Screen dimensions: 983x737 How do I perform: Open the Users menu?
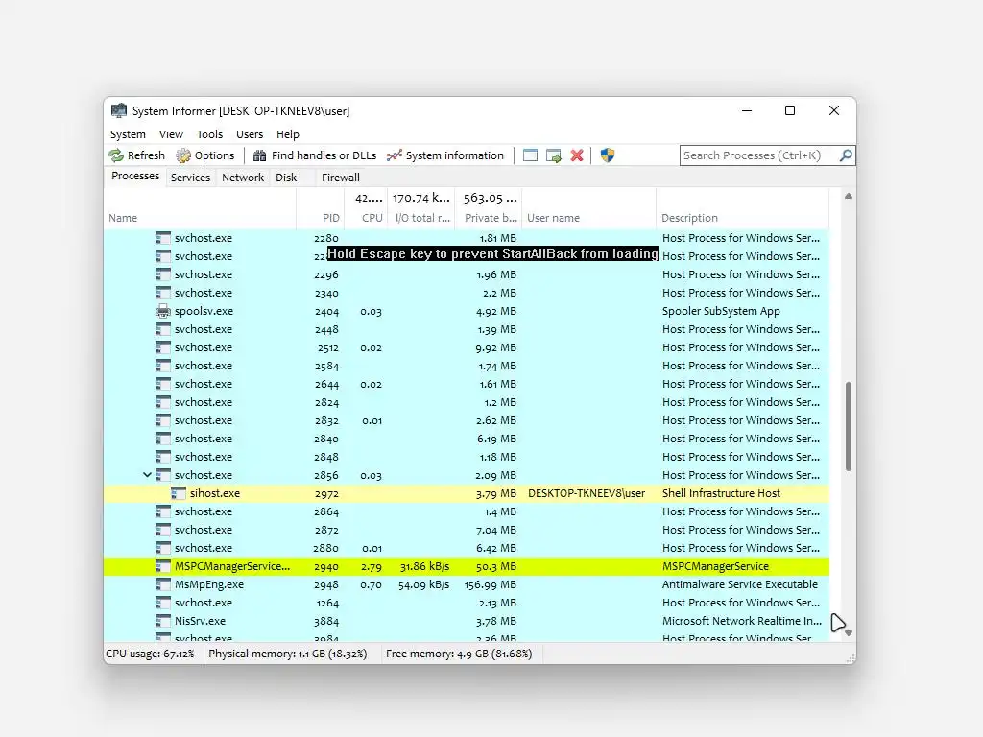[x=250, y=134]
